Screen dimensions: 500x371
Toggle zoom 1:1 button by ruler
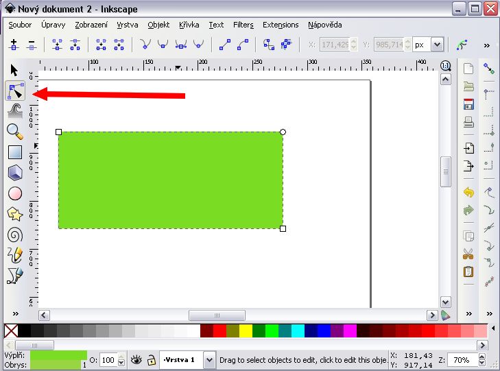[445, 66]
